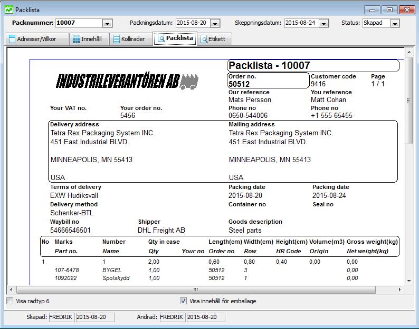The width and height of the screenshot is (419, 329).
Task: Open the Kollirader tab
Action: 131,39
